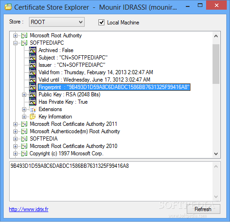Click the property icon beside Valid until
Viewport: 230px width, 224px height.
pyautogui.click(x=33, y=80)
